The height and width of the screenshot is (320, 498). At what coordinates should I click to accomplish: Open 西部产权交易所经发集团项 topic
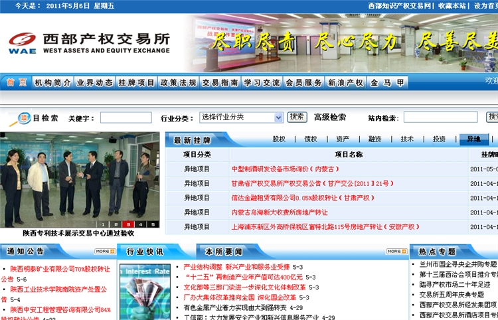(458, 305)
